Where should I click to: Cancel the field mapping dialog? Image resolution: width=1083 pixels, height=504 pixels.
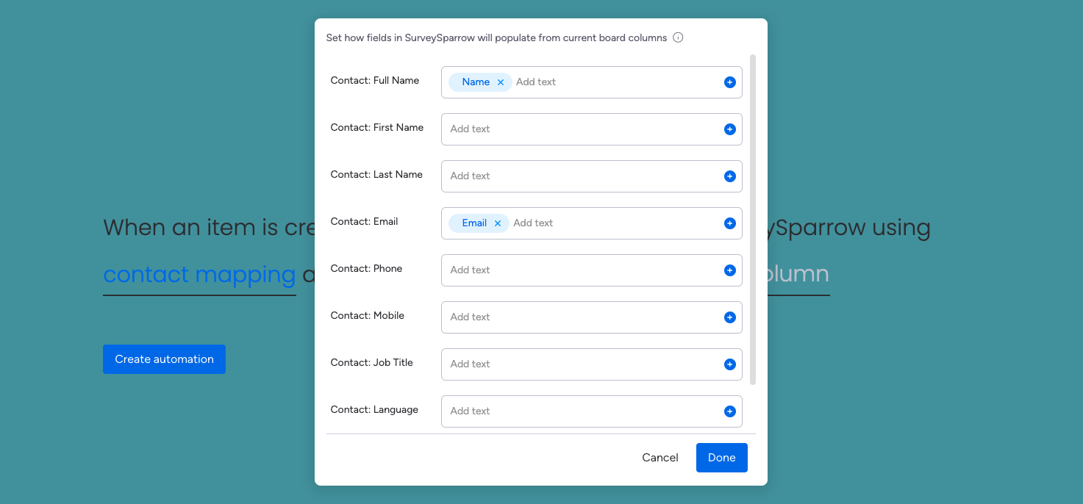(x=660, y=458)
